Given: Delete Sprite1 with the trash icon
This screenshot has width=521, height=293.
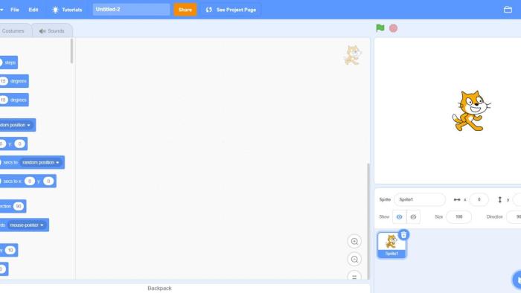Looking at the screenshot, I should [403, 235].
